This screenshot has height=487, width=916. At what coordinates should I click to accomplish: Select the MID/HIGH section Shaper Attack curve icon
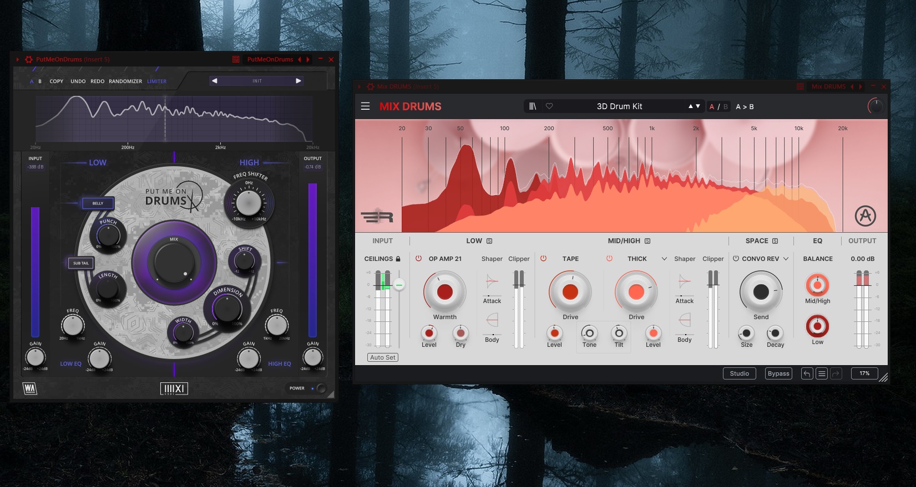click(x=685, y=282)
